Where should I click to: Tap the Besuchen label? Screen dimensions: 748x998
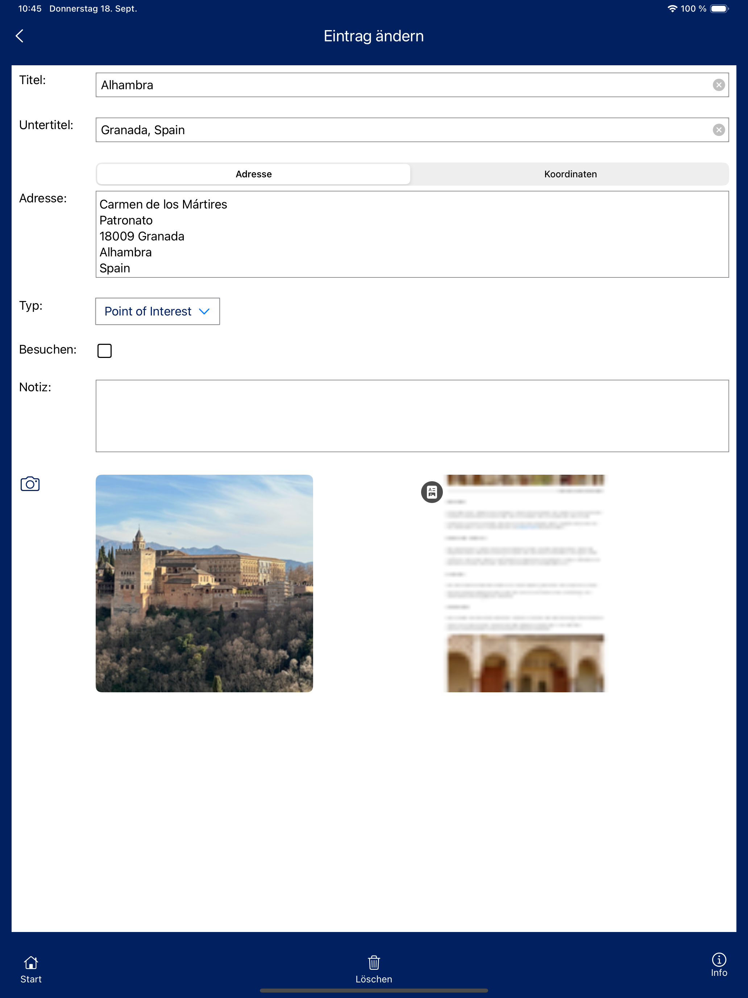click(x=48, y=350)
